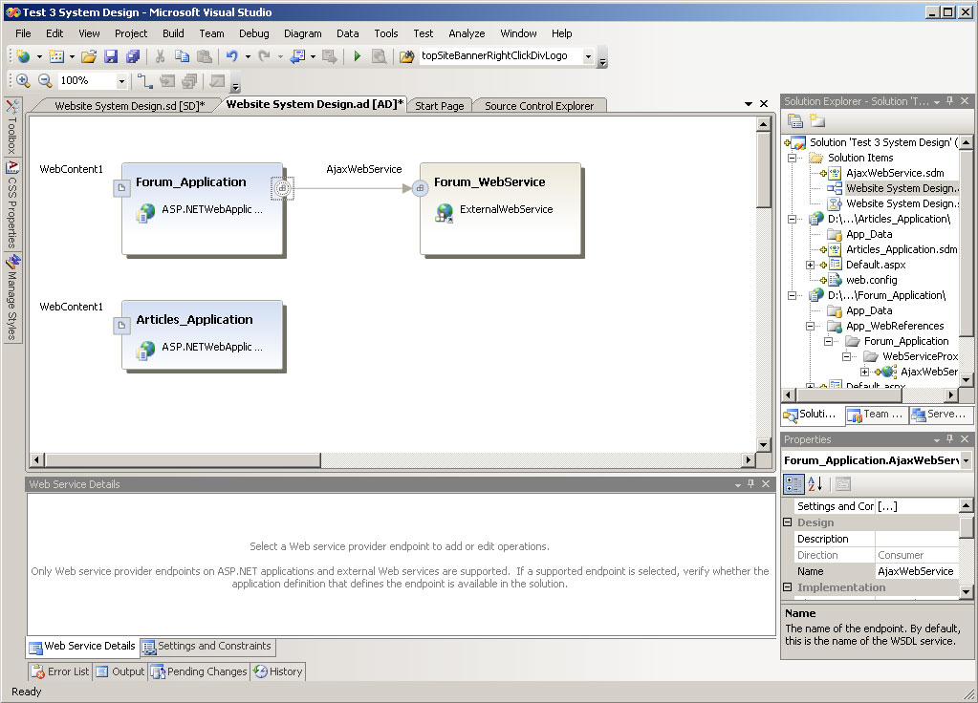Start debugging with the green play icon
This screenshot has height=703, width=978.
click(357, 56)
